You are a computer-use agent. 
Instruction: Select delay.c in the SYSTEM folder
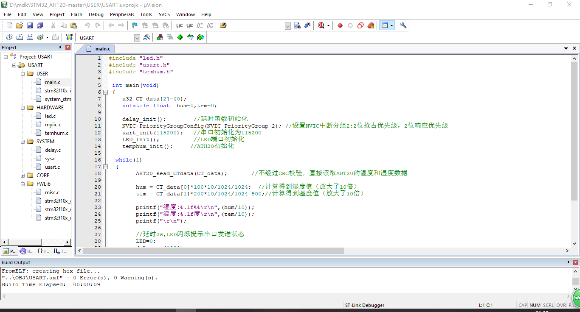tap(53, 150)
